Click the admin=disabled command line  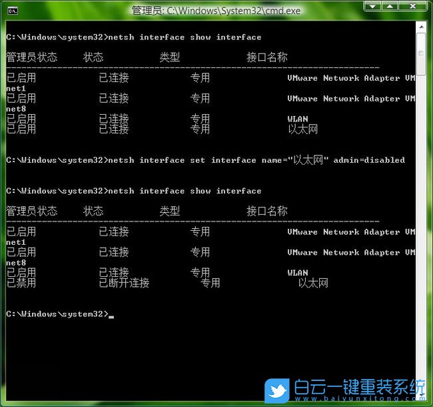coord(257,160)
